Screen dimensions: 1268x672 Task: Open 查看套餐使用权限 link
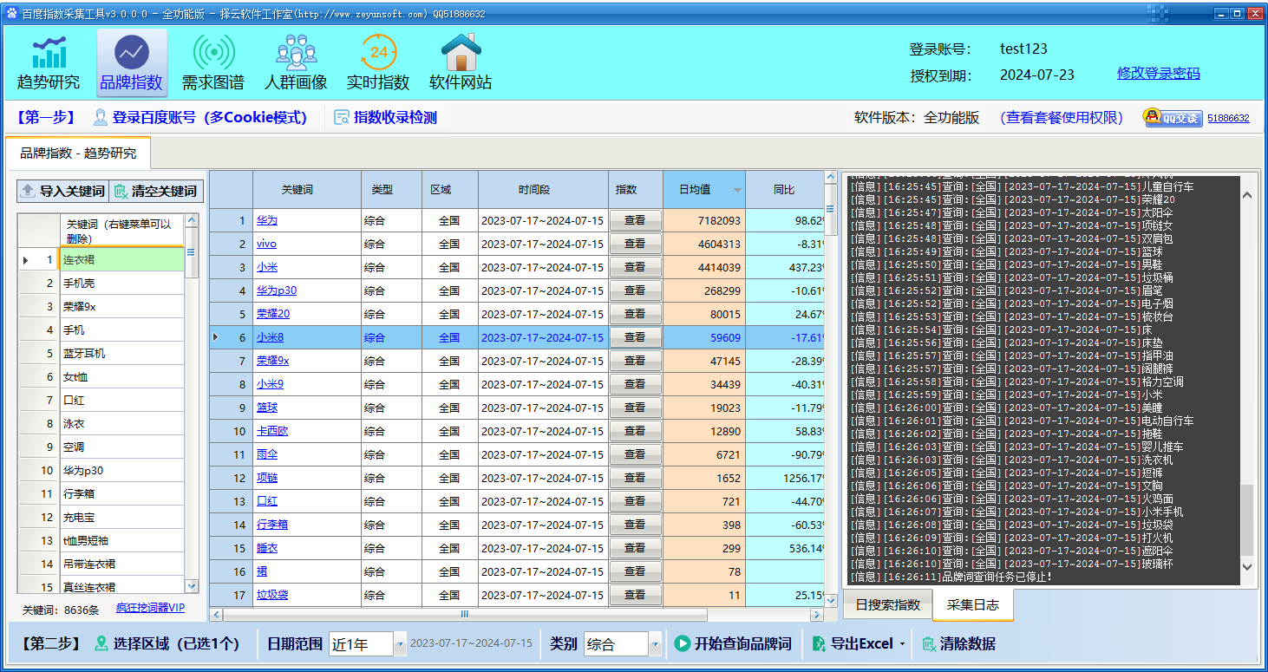pos(1062,118)
